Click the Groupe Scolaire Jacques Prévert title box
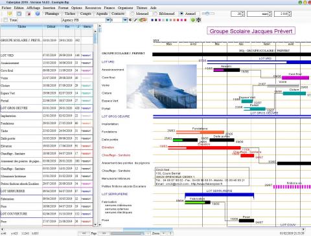Screen dimensions: 311x236 (x=251, y=31)
